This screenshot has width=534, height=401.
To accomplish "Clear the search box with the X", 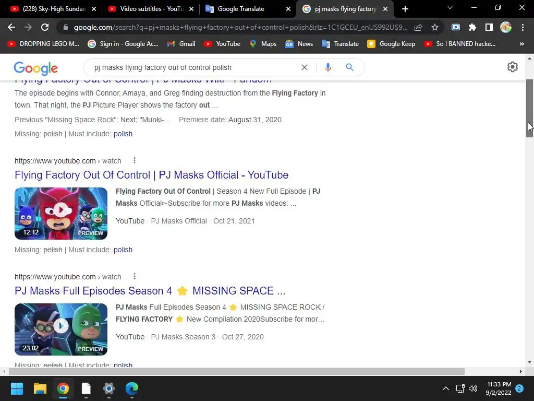I will click(305, 67).
